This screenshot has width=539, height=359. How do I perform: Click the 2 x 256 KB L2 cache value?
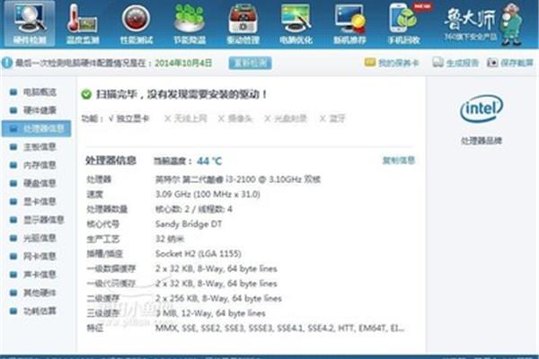tap(218, 298)
